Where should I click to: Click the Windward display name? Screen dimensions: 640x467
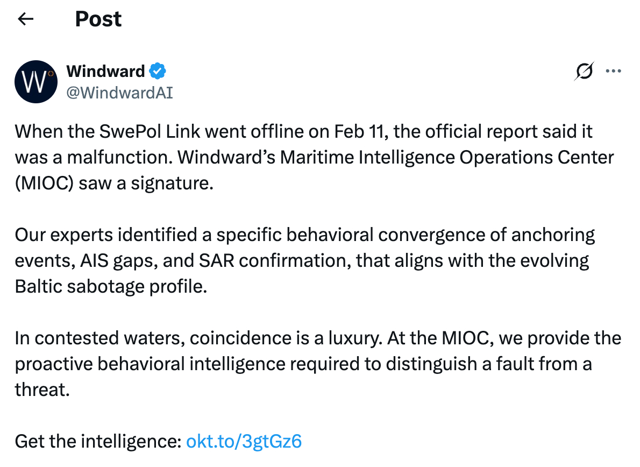pos(105,71)
